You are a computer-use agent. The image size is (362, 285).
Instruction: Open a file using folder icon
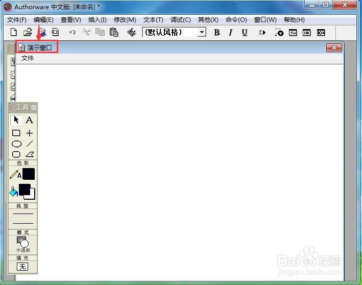(x=28, y=32)
